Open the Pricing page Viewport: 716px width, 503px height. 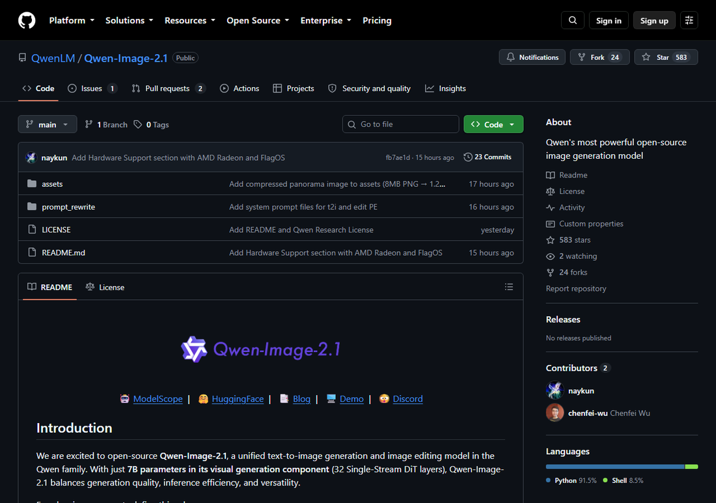point(377,21)
